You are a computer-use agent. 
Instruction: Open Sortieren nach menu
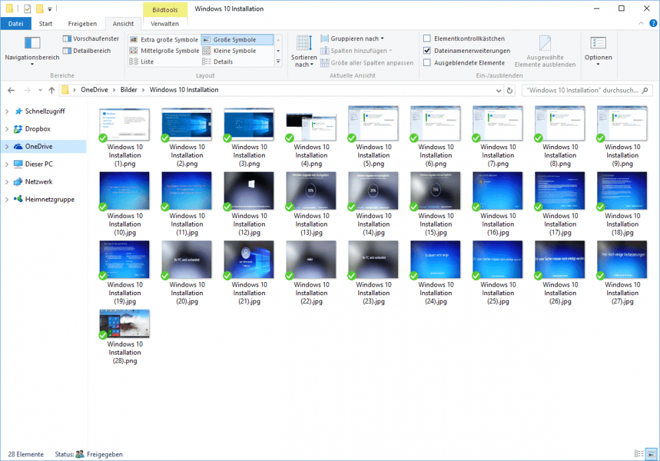(x=304, y=51)
